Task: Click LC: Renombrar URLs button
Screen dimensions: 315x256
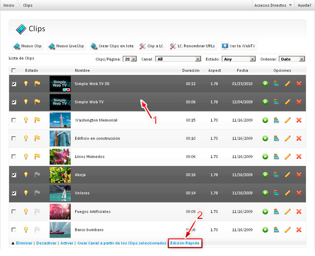Action: coord(193,46)
